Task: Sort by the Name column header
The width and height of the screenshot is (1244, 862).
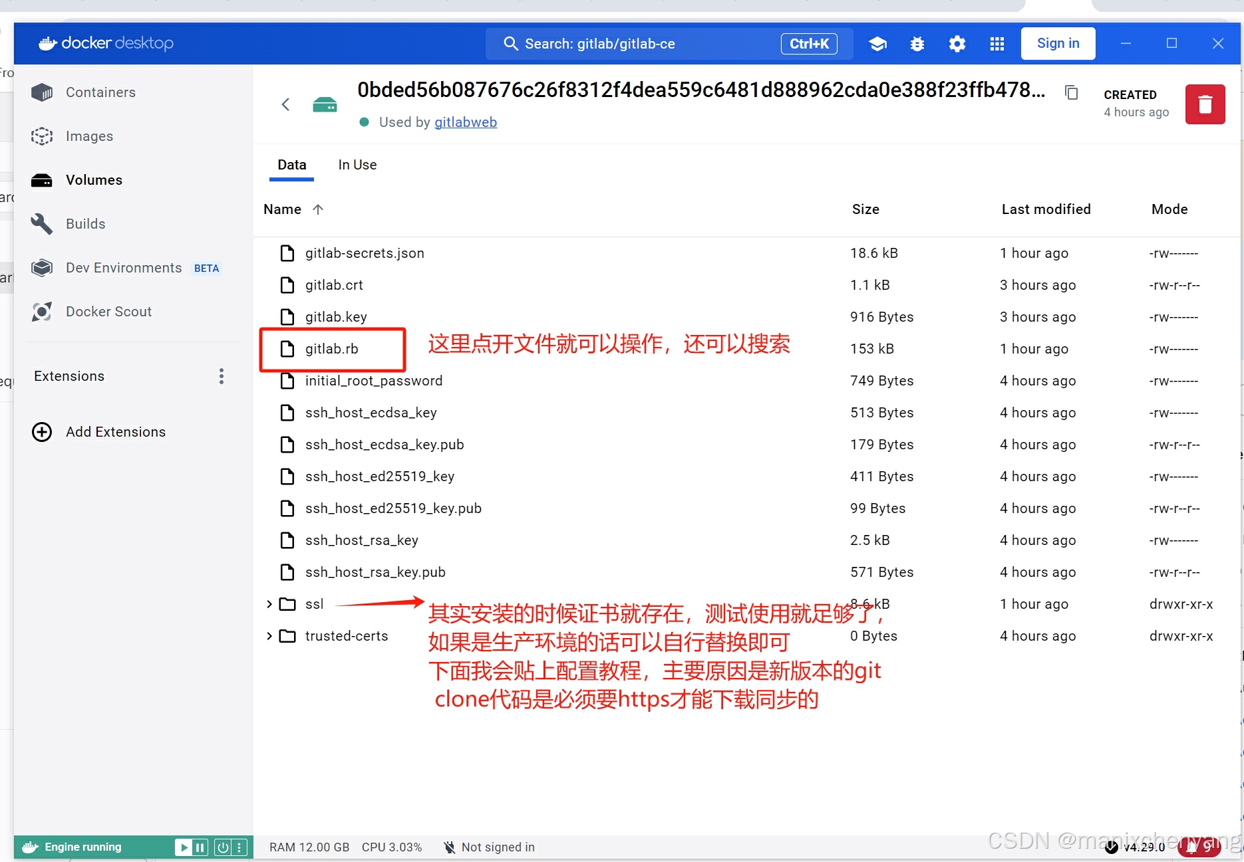Action: tap(282, 209)
